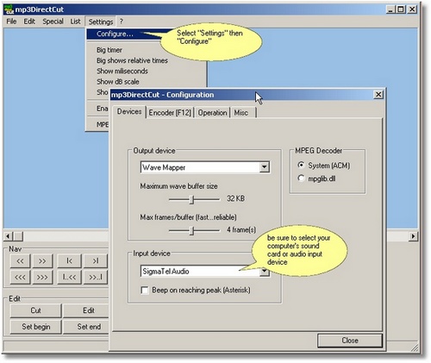This screenshot has width=431, height=363.
Task: Click the Settings menu
Action: point(101,22)
